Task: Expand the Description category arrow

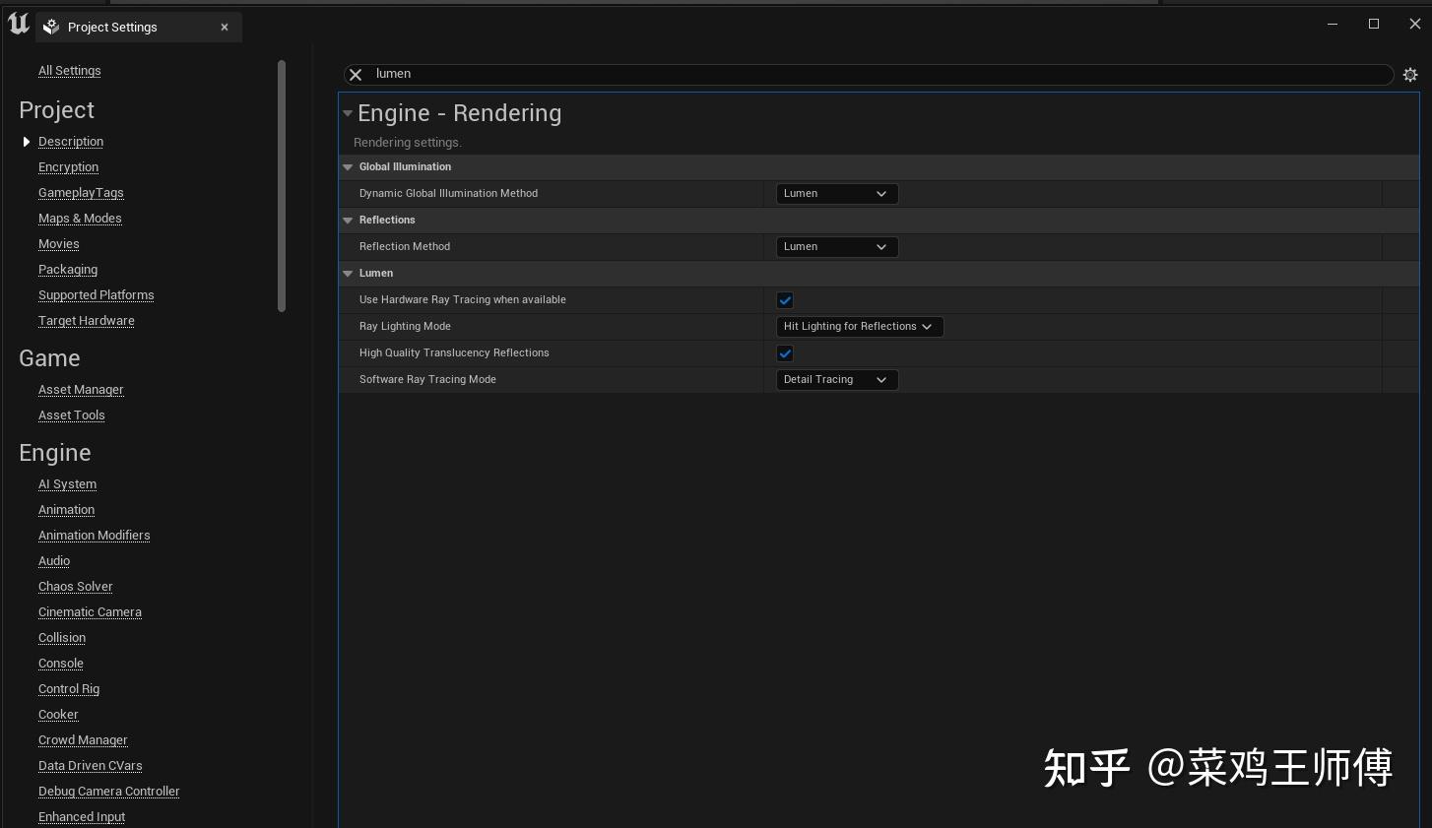Action: 27,141
